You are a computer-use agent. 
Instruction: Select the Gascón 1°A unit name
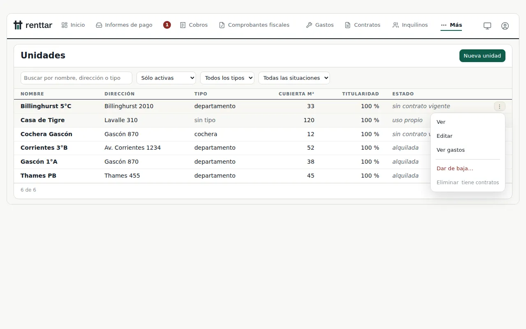[x=39, y=162]
